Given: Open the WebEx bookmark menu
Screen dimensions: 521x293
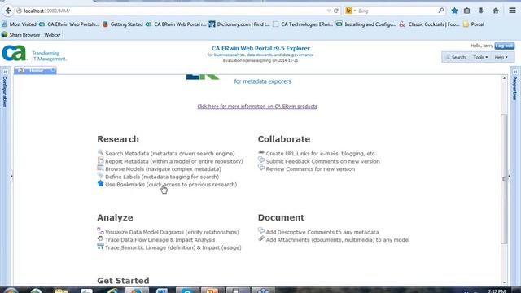Looking at the screenshot, I should coord(52,34).
